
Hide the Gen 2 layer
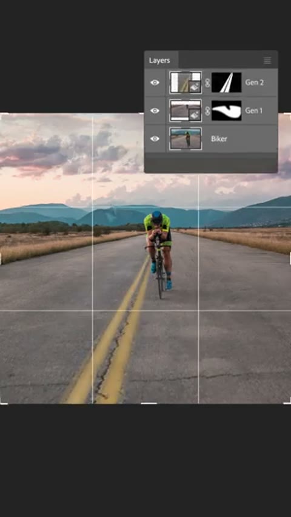(155, 83)
